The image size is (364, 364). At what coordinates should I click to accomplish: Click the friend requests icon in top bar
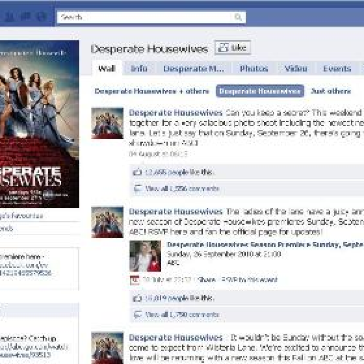pyautogui.click(x=10, y=16)
